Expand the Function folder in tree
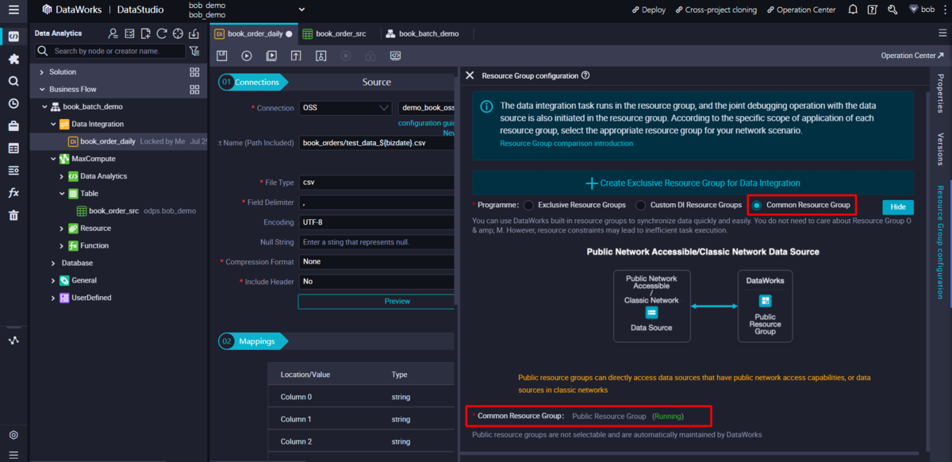 [x=62, y=245]
